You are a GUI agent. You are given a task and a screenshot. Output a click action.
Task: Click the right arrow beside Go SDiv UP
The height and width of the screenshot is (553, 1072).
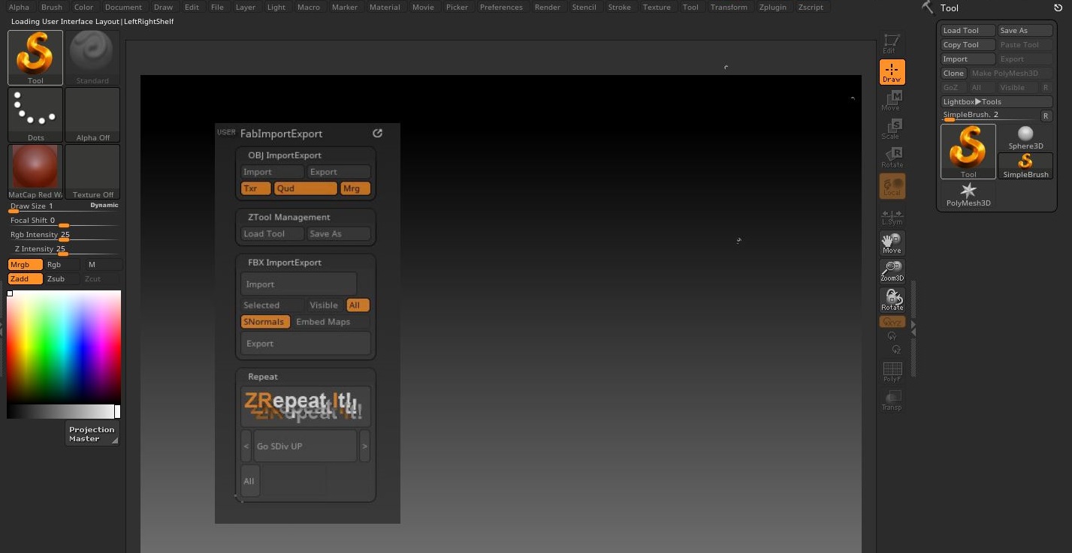pos(364,446)
